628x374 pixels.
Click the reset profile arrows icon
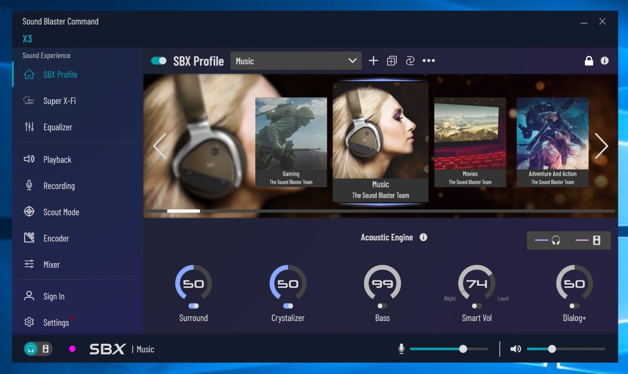coord(410,60)
